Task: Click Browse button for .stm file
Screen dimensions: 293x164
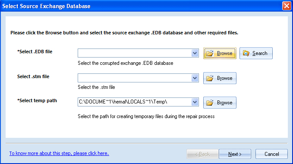Action: click(x=220, y=78)
